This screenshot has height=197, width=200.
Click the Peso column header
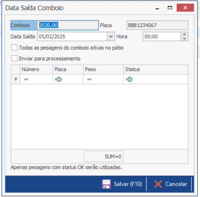103,70
